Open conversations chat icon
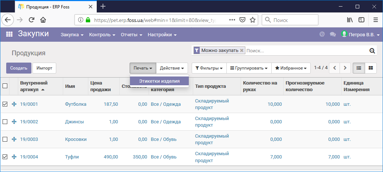The image size is (383, 172). click(333, 34)
